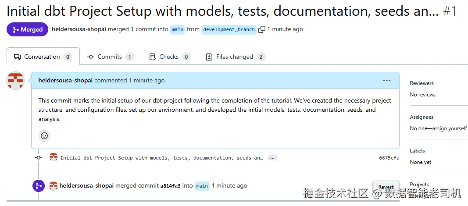Click heldersousa-shopai avatar beside the comment
Image resolution: width=468 pixels, height=206 pixels.
[15, 81]
